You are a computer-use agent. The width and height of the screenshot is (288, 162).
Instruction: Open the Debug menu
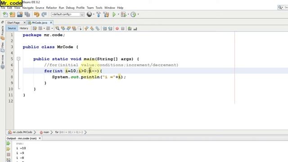coord(70,8)
